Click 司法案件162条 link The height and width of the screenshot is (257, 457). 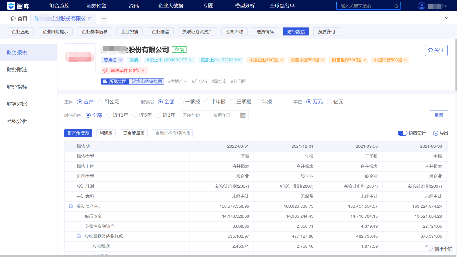(125, 71)
